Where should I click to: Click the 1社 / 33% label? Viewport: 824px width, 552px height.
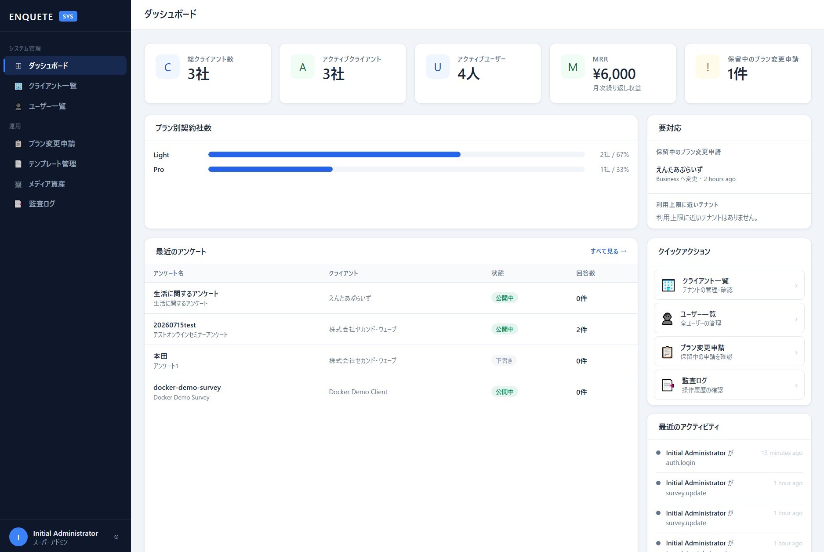(614, 169)
